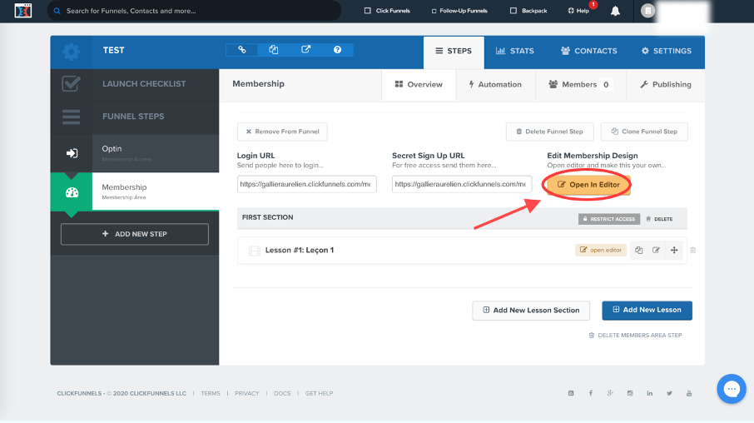
Task: Select the Optin funnel step
Action: pyautogui.click(x=135, y=153)
